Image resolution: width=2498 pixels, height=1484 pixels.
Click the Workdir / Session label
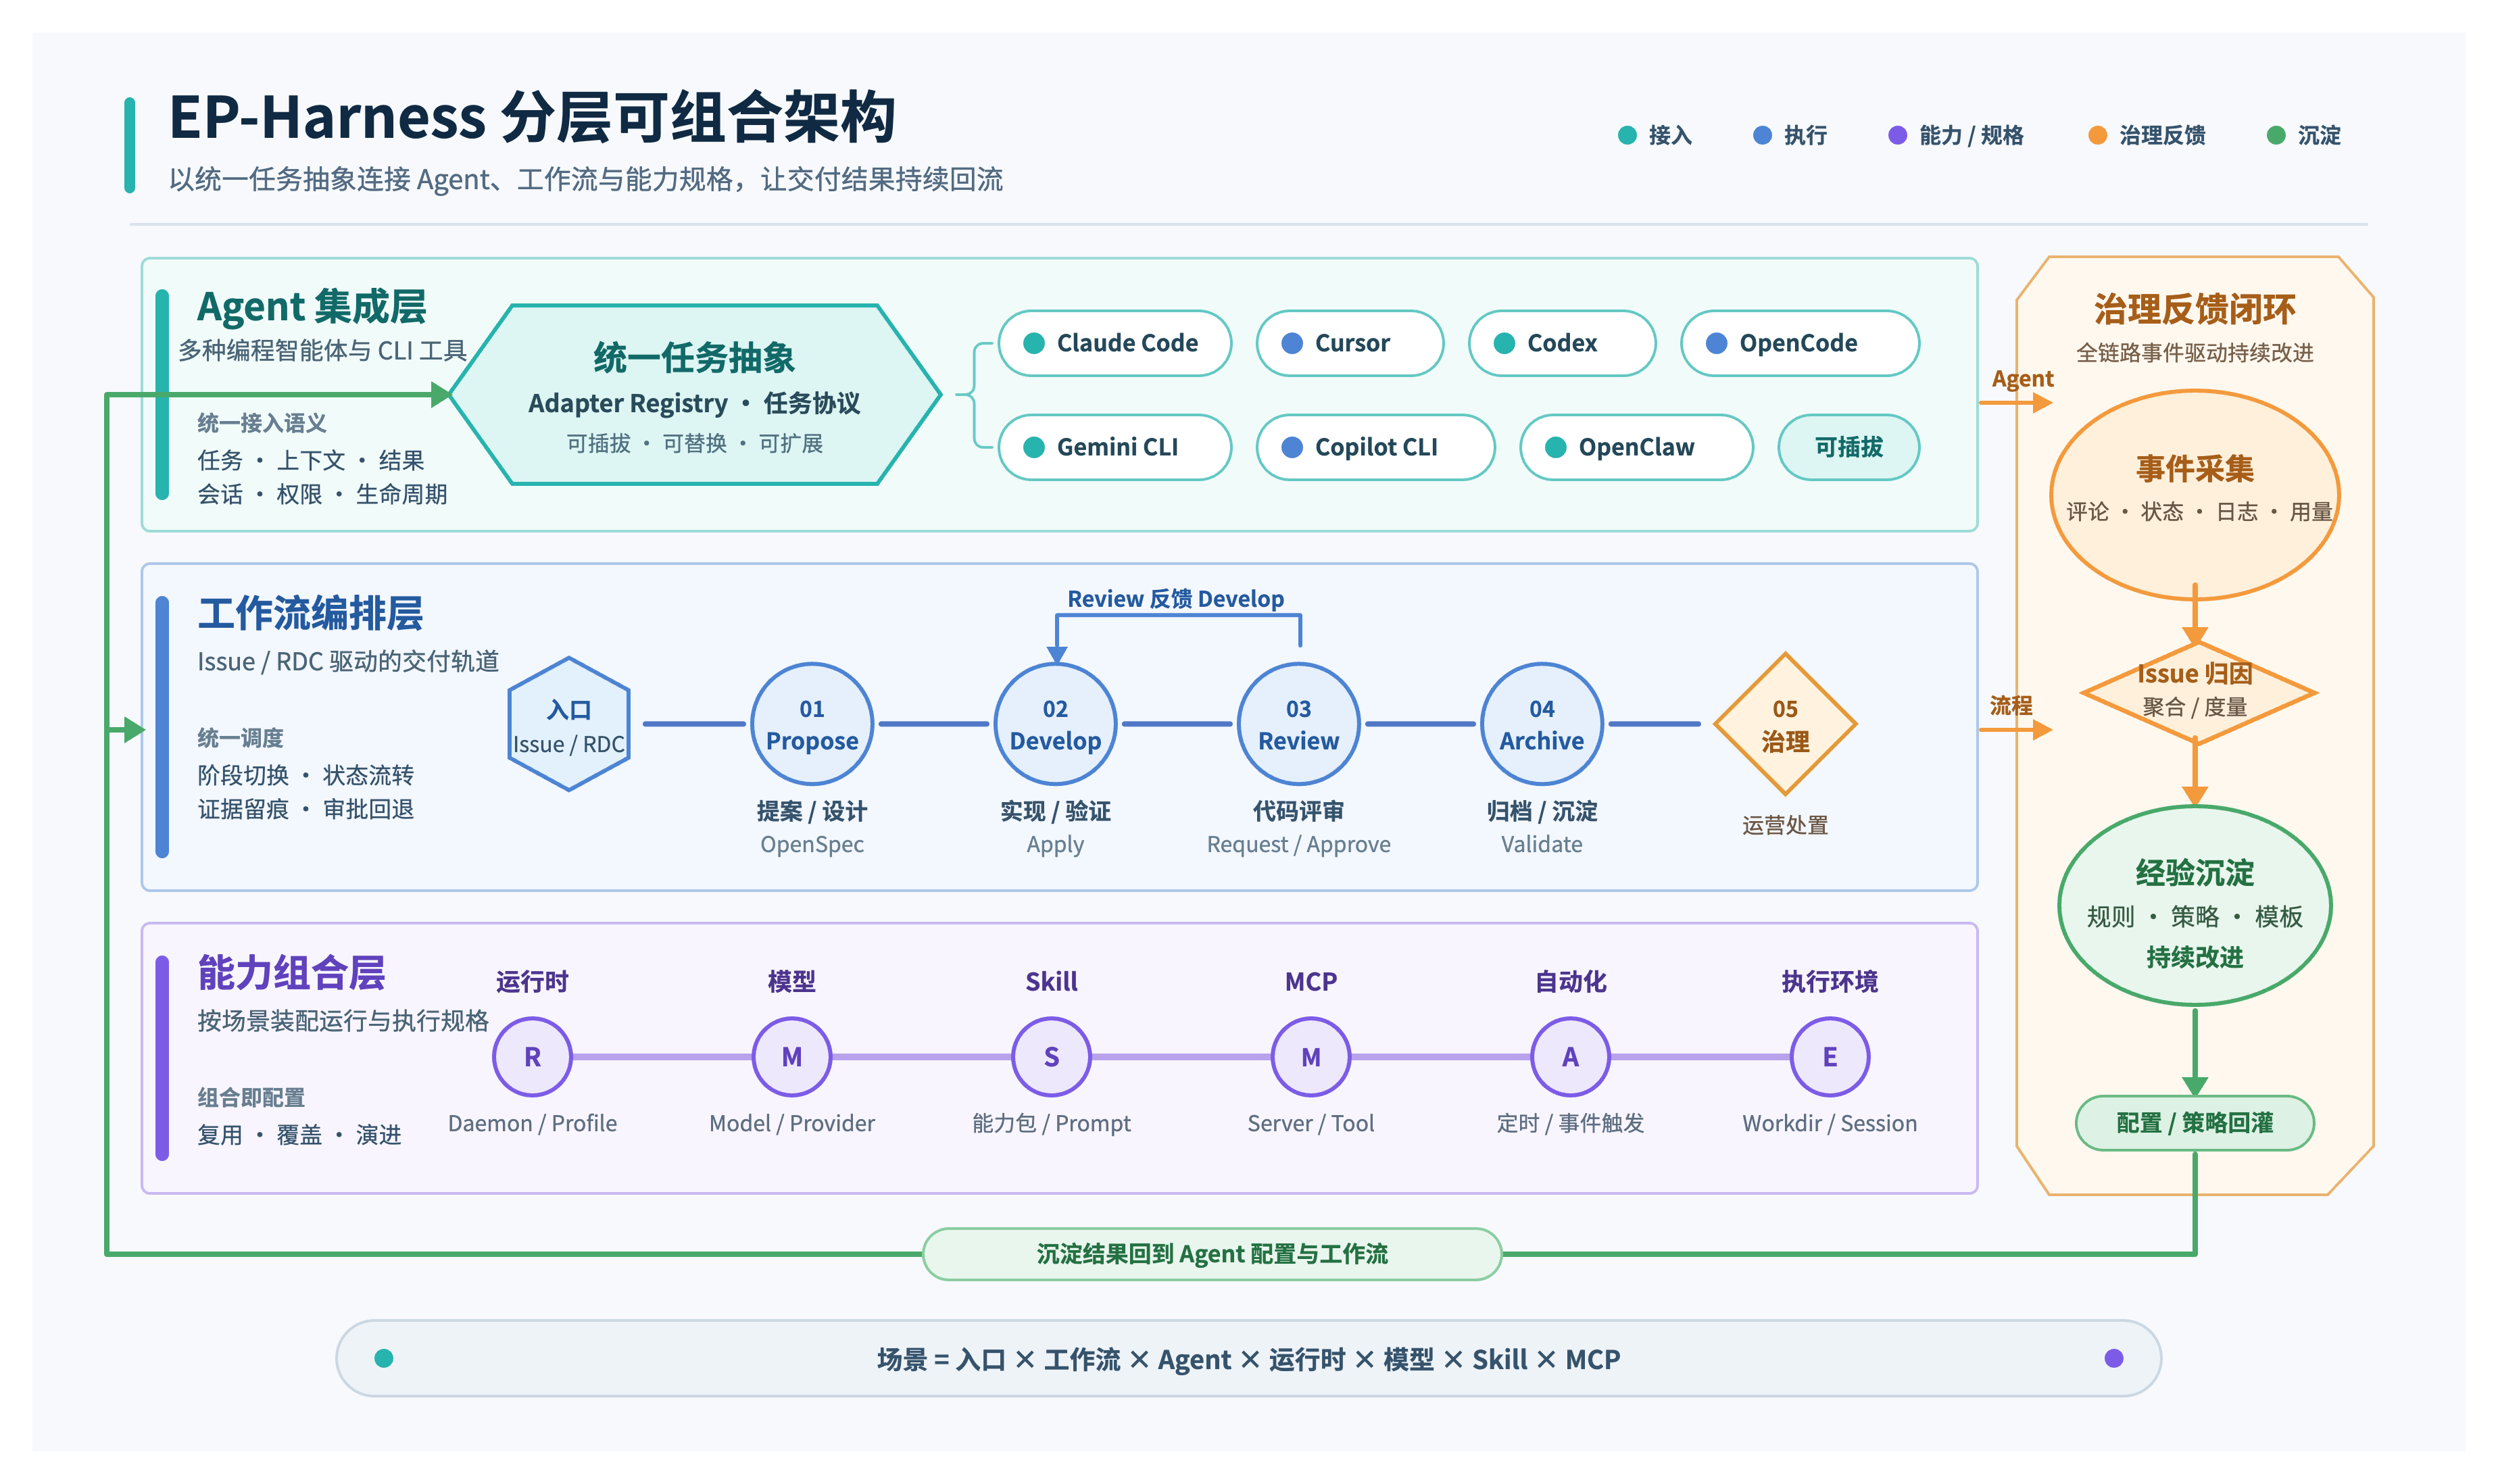point(1829,1123)
